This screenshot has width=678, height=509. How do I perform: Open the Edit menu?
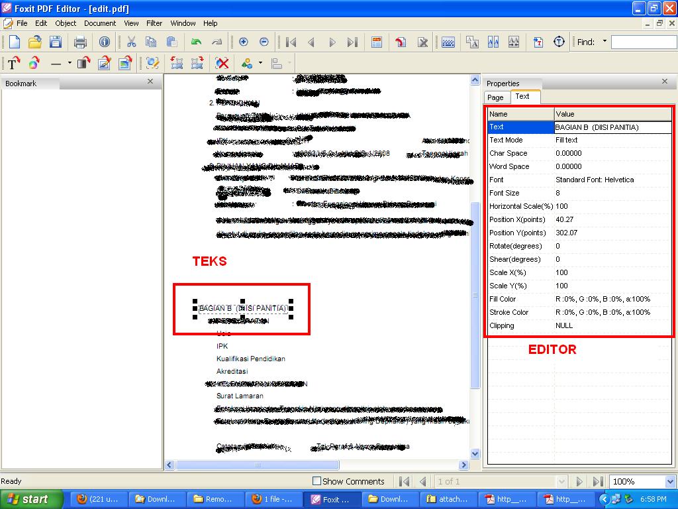[41, 23]
